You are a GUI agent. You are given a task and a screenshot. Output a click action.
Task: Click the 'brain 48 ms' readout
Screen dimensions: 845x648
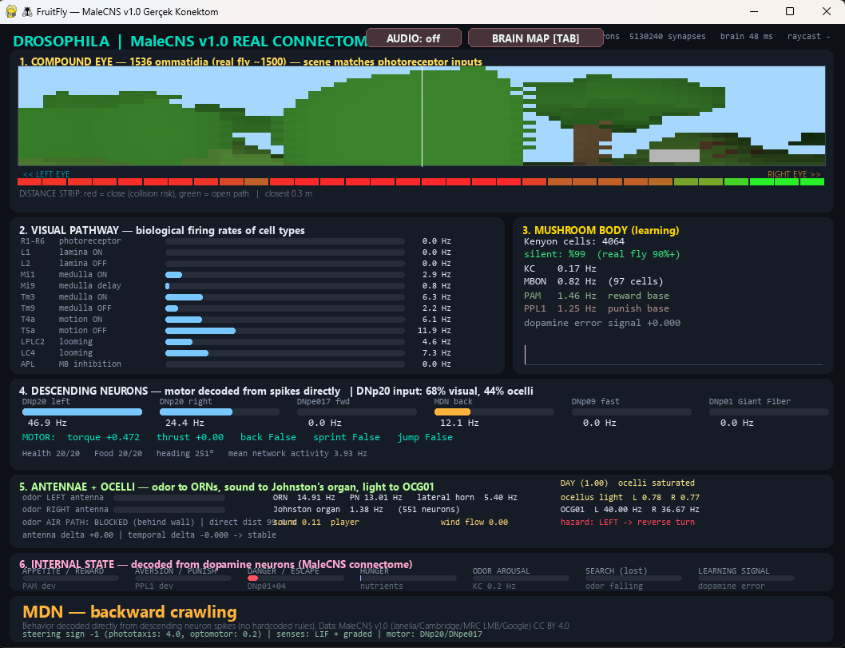tap(747, 36)
